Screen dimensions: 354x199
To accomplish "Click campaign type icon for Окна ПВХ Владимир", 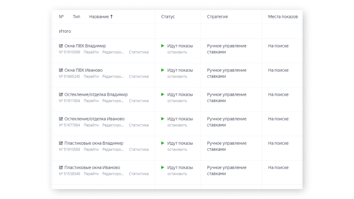I will coord(61,46).
